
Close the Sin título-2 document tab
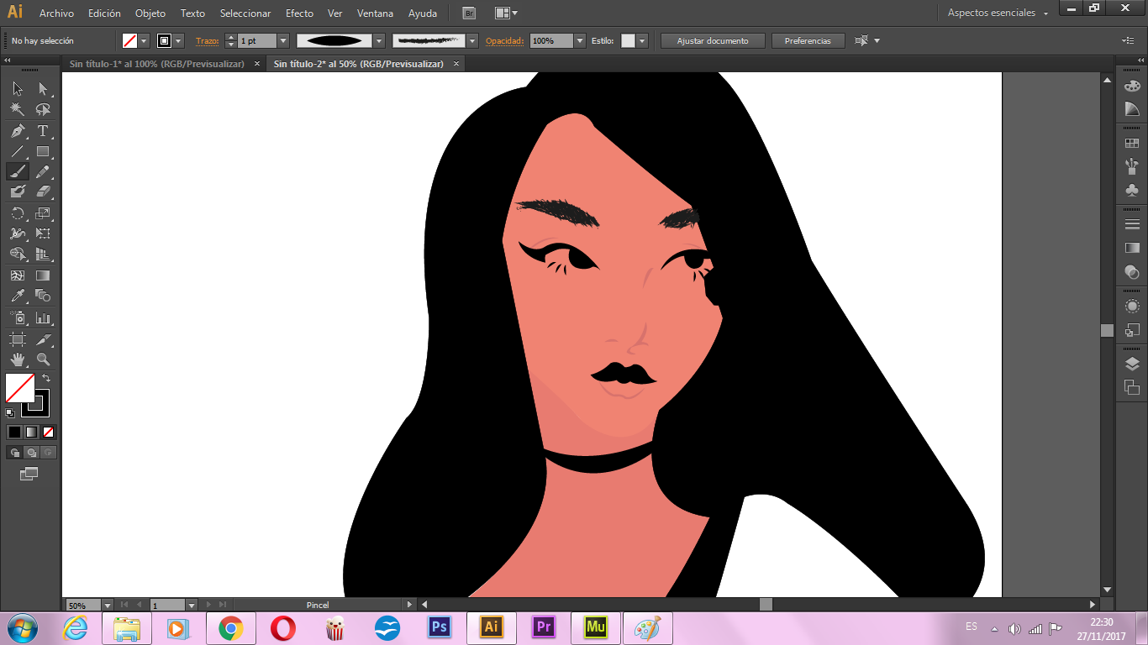[456, 64]
